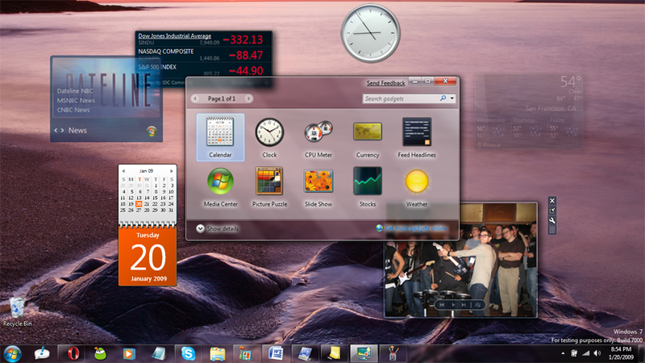Click the News feed title label
The height and width of the screenshot is (363, 645).
[x=77, y=130]
